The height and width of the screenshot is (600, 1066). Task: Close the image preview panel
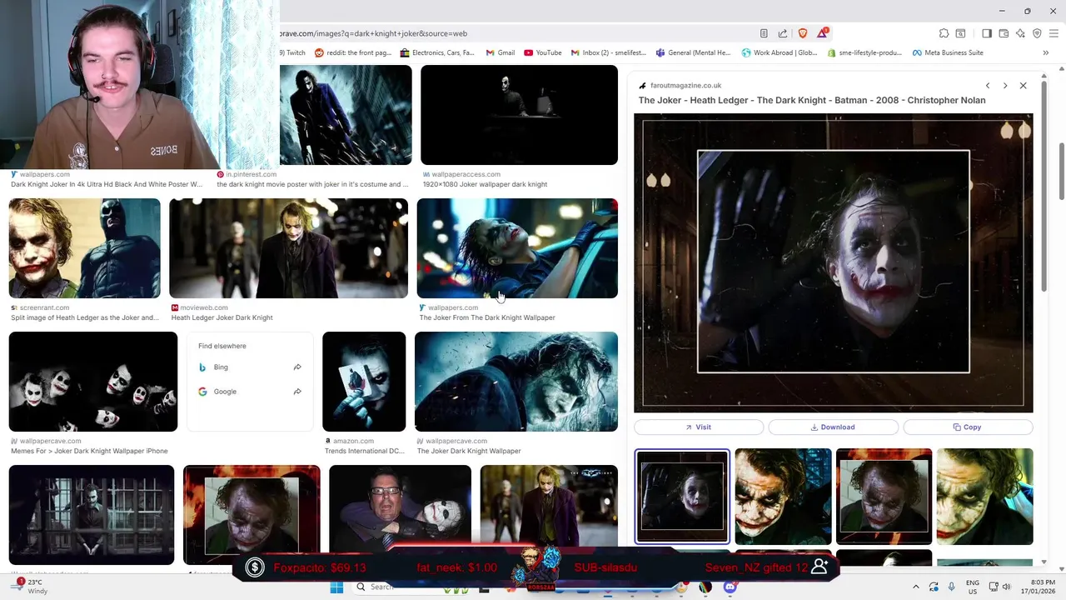(1024, 86)
